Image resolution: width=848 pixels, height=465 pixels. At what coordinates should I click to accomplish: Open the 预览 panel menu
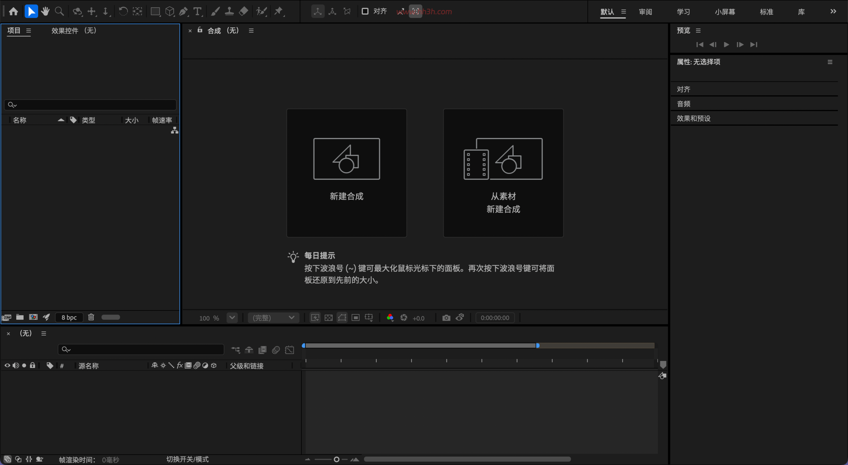pos(698,30)
